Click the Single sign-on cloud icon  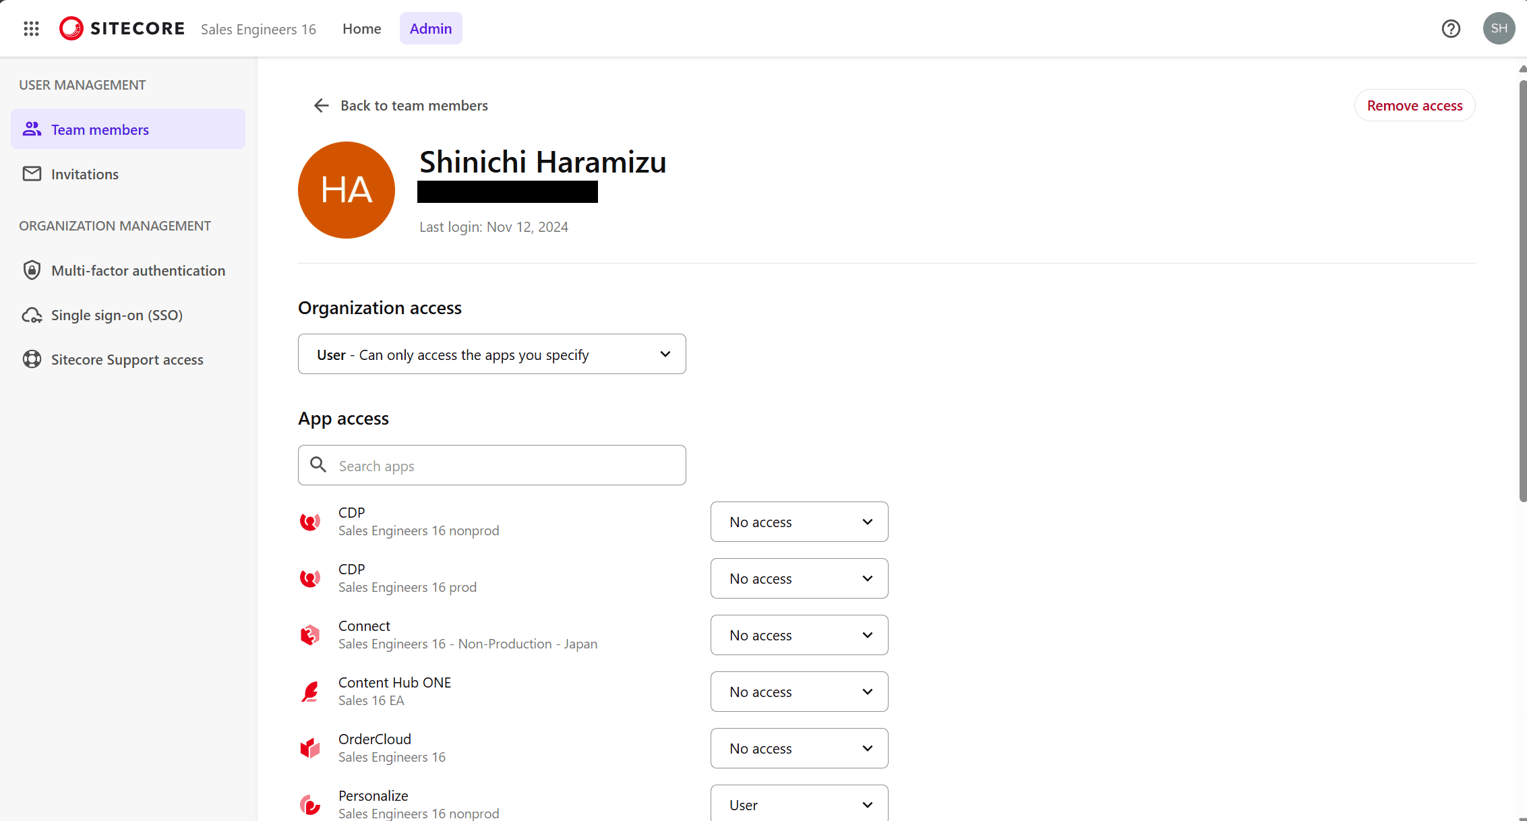32,315
